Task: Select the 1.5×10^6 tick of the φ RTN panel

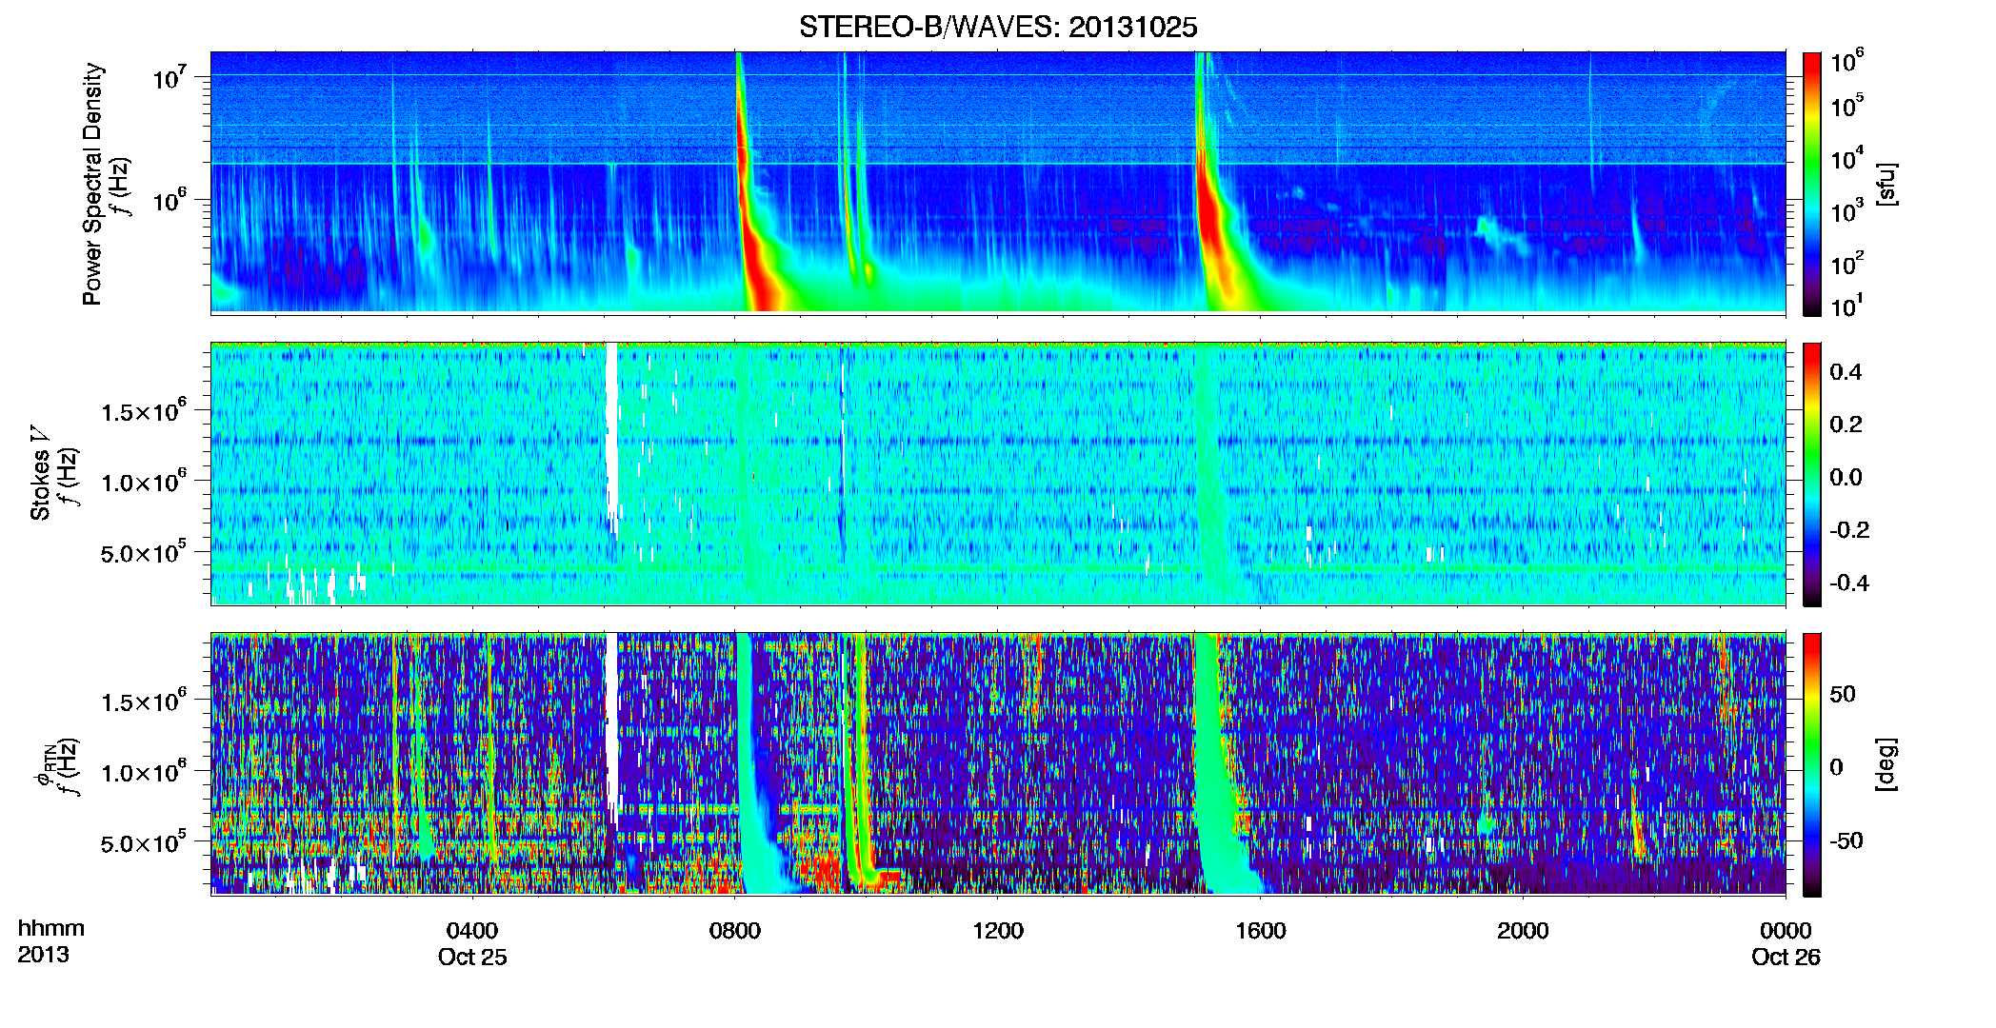Action: (x=144, y=701)
